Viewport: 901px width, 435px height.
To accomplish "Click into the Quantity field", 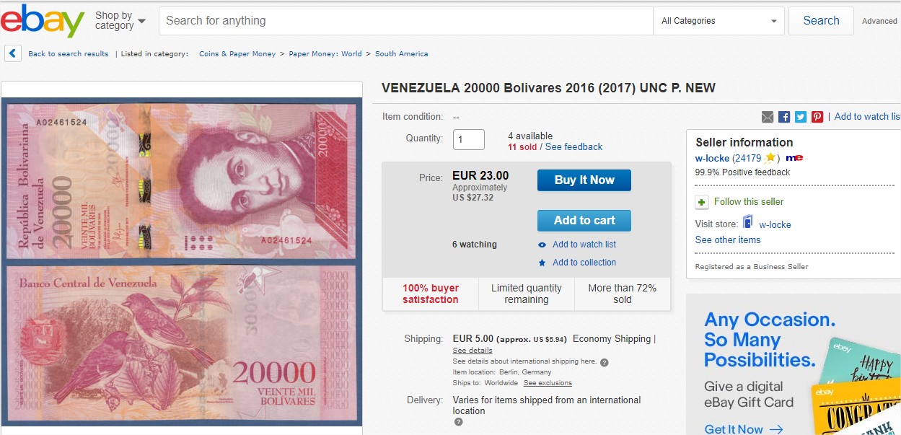I will [x=469, y=139].
